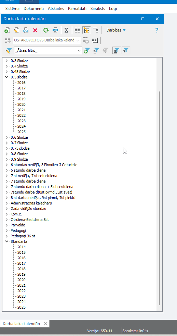
Task: Add a new list view with plus
Action: pos(86,40)
